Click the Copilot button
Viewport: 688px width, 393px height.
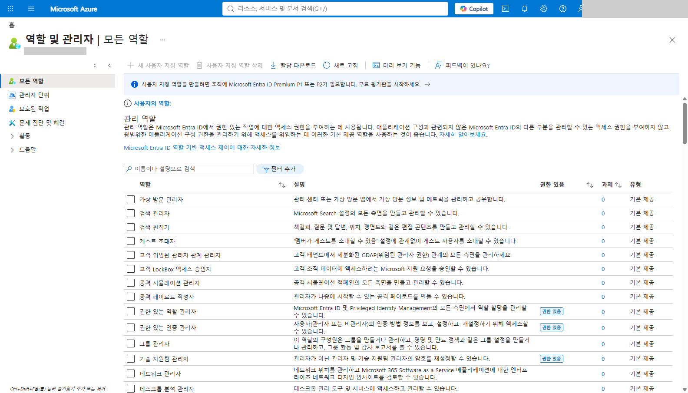474,9
